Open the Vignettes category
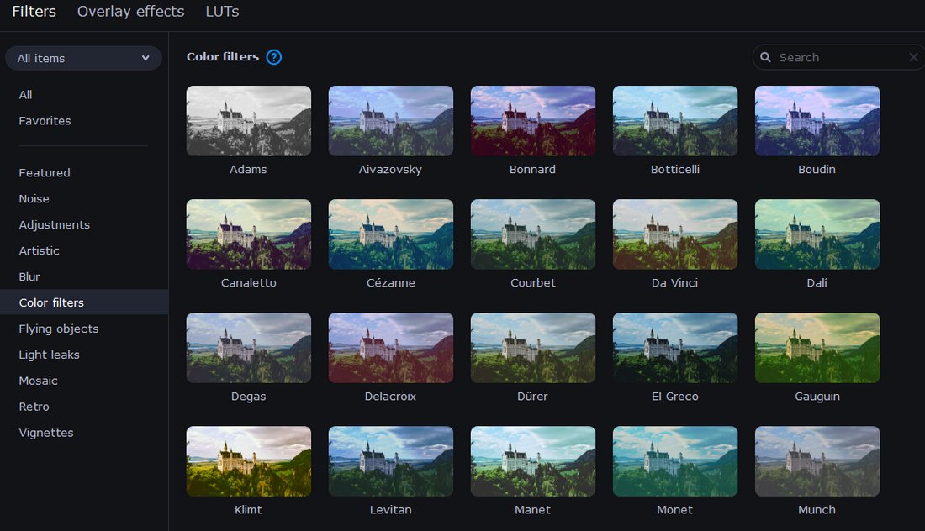This screenshot has width=925, height=531. pyautogui.click(x=46, y=433)
